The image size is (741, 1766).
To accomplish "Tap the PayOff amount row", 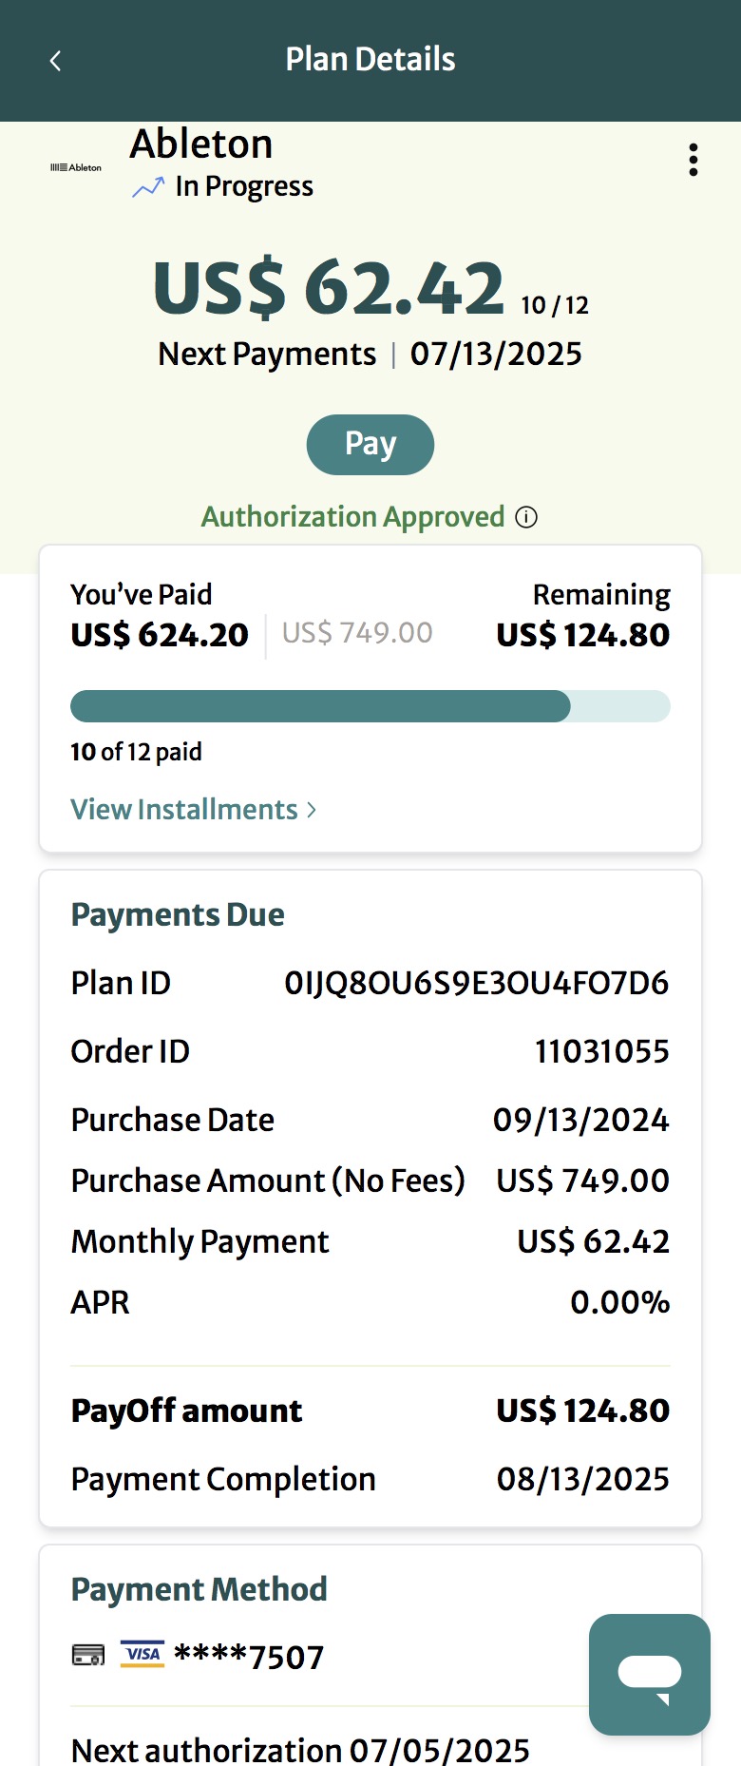I will pyautogui.click(x=370, y=1411).
